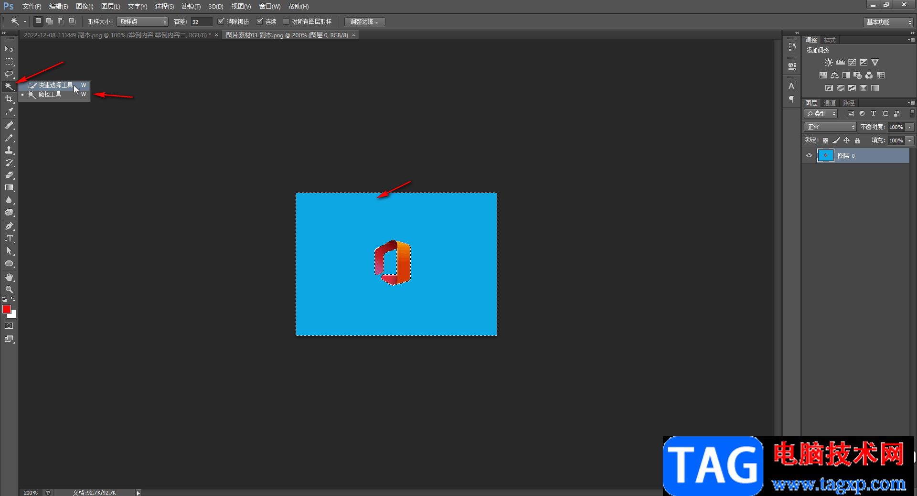Select Add to Selection mode
Screen dimensions: 917x496
50,21
